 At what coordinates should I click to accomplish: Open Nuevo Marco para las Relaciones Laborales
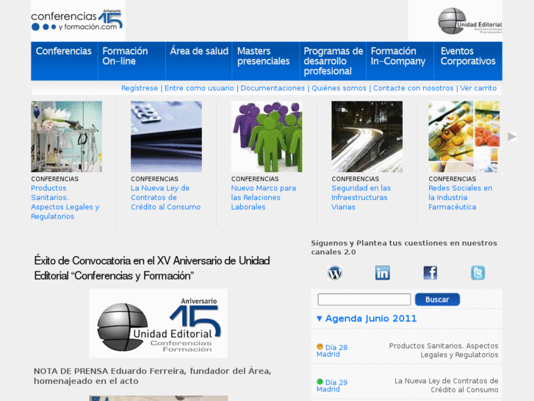264,197
